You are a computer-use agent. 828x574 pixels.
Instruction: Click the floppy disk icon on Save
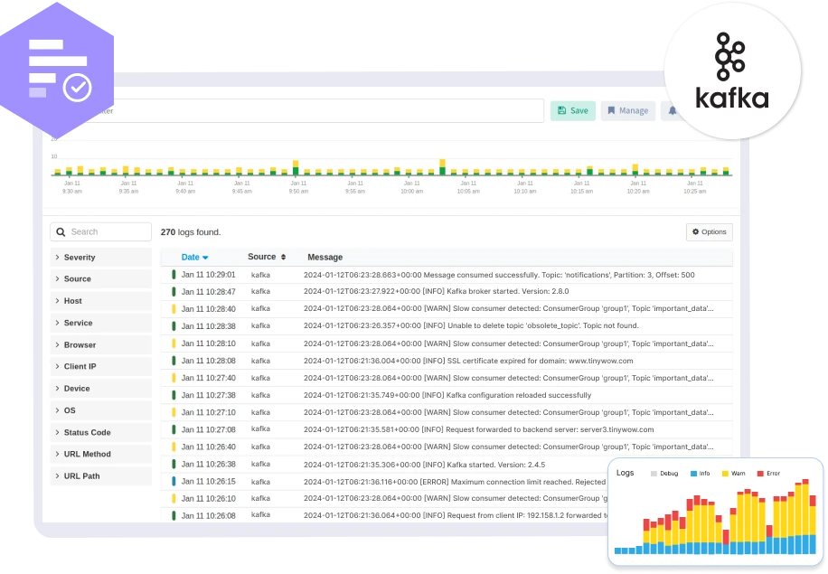562,110
